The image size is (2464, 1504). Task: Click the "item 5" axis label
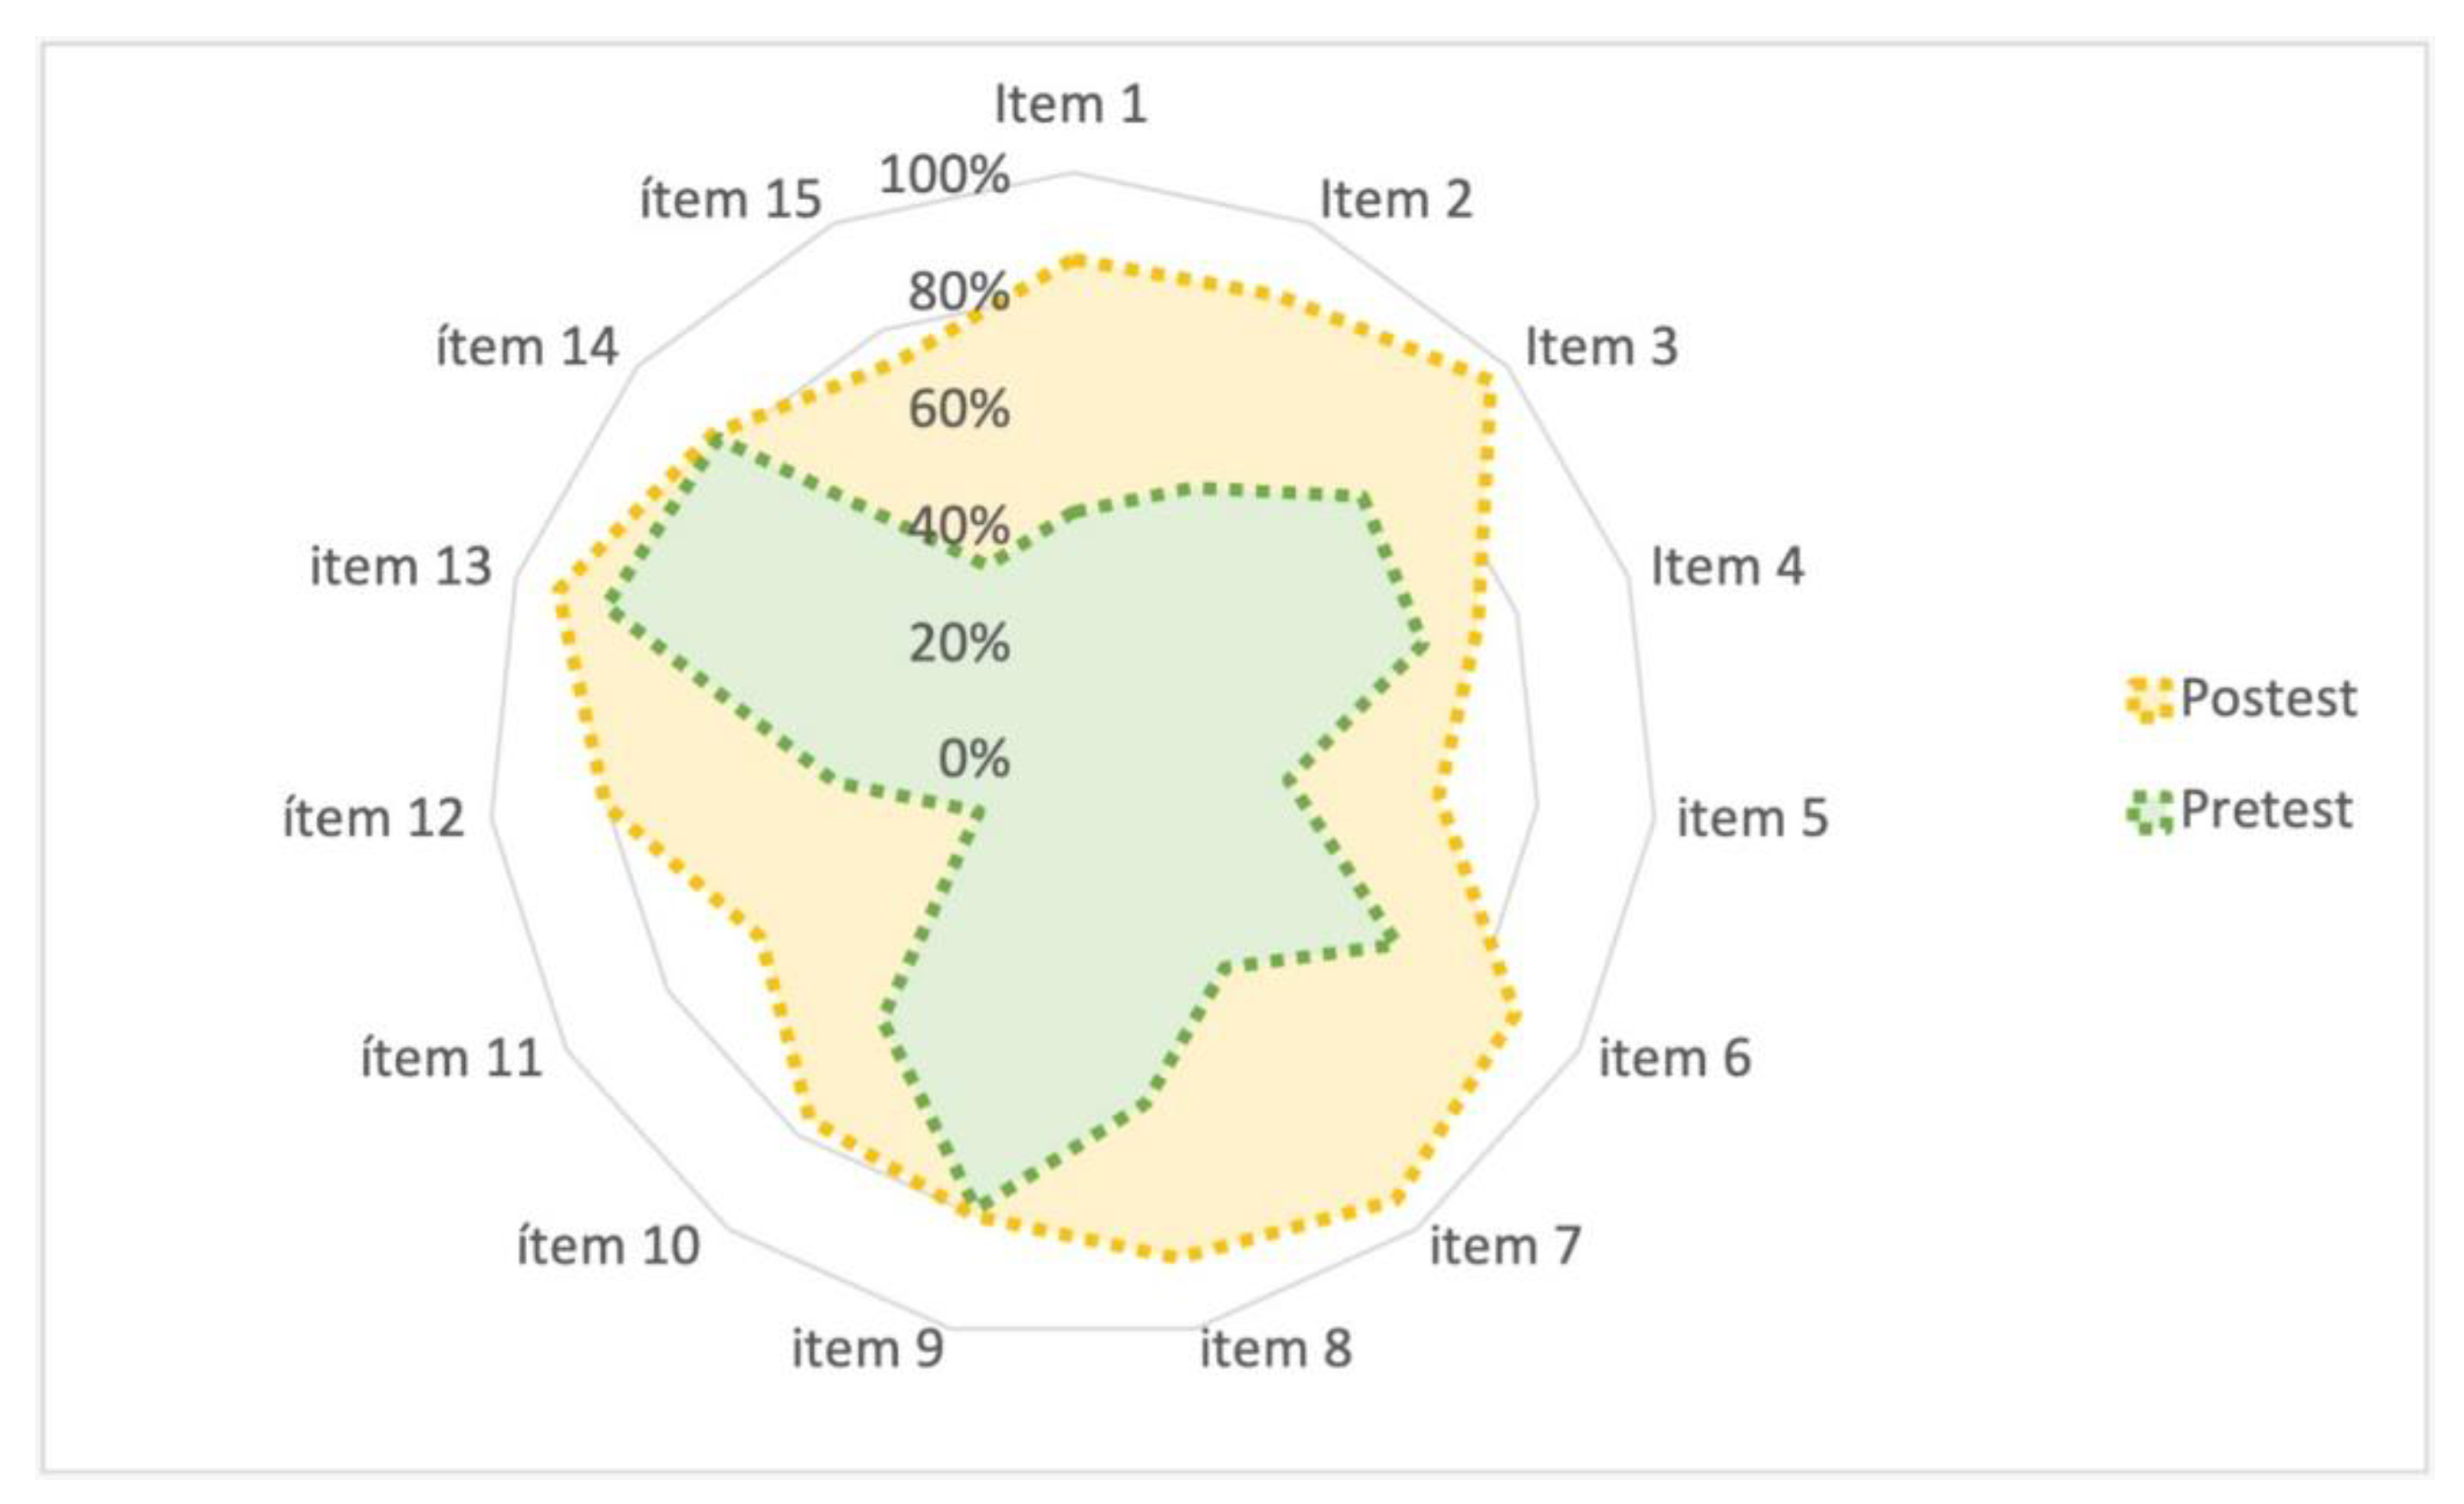(x=1752, y=819)
